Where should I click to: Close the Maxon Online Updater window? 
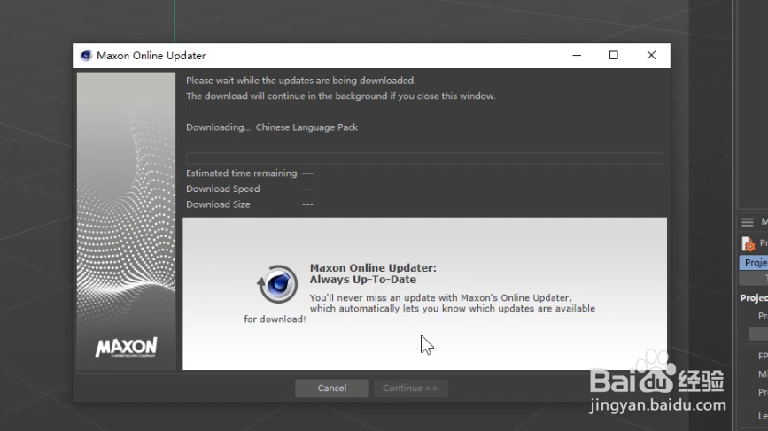tap(651, 55)
